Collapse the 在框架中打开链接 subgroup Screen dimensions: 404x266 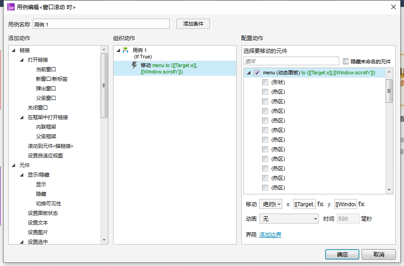(22, 117)
